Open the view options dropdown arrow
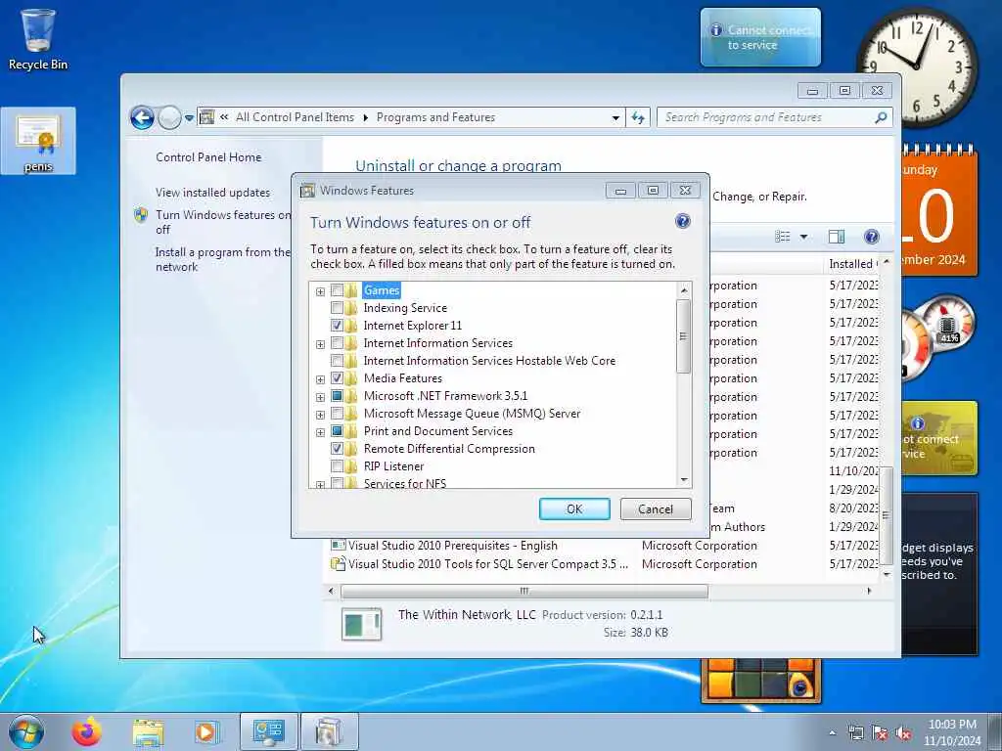The width and height of the screenshot is (1002, 751). pyautogui.click(x=803, y=237)
